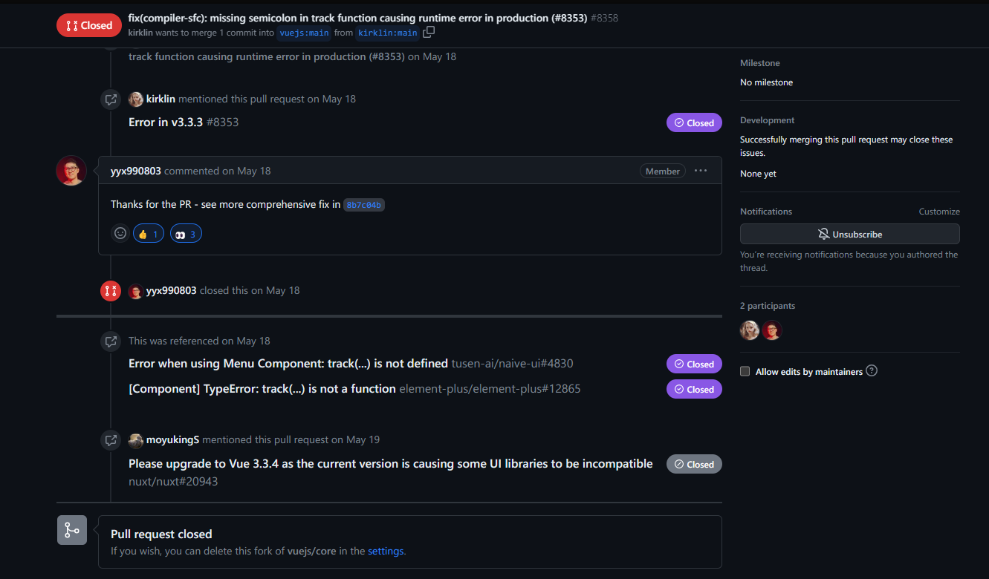989x579 pixels.
Task: Customize notification settings
Action: coord(938,212)
